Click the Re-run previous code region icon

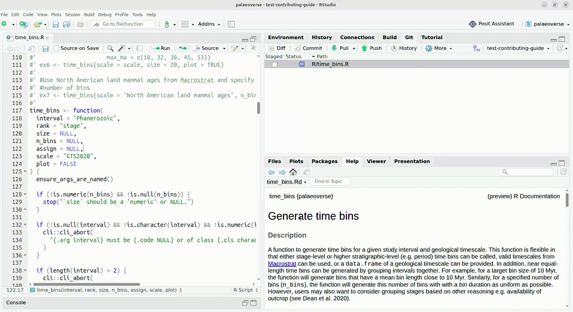tap(182, 48)
